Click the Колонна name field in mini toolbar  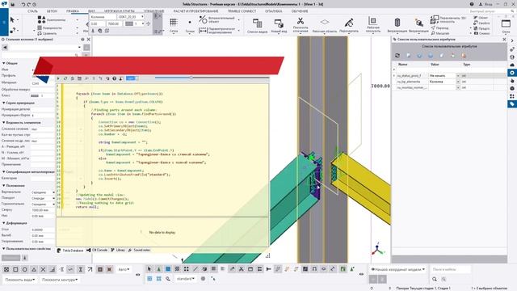103,16
